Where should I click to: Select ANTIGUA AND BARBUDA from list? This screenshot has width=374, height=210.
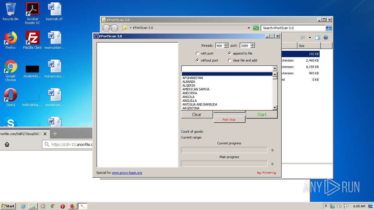227,104
